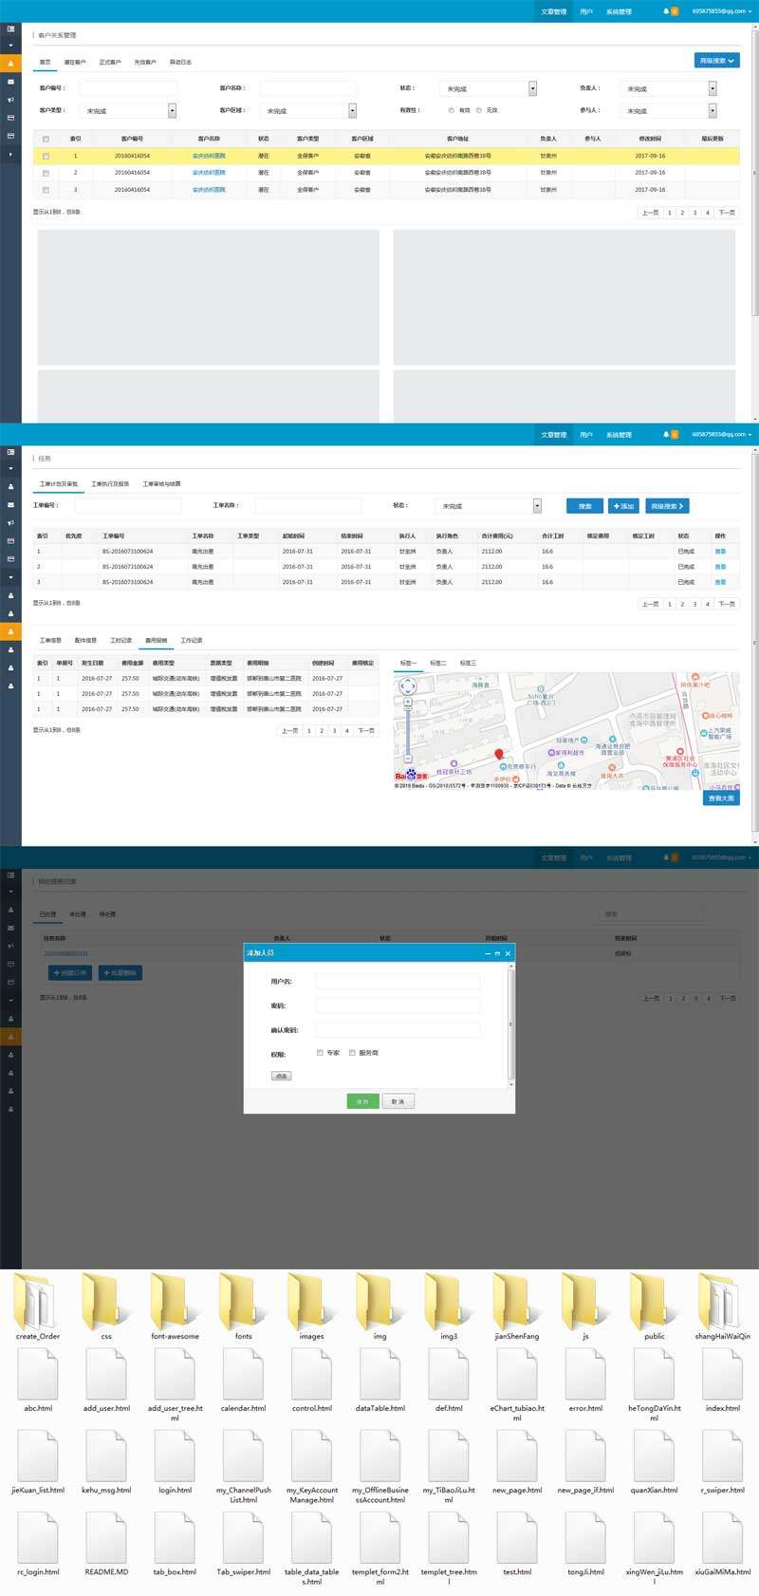Click the red location marker on the map
Image resolution: width=759 pixels, height=1596 pixels.
(499, 755)
